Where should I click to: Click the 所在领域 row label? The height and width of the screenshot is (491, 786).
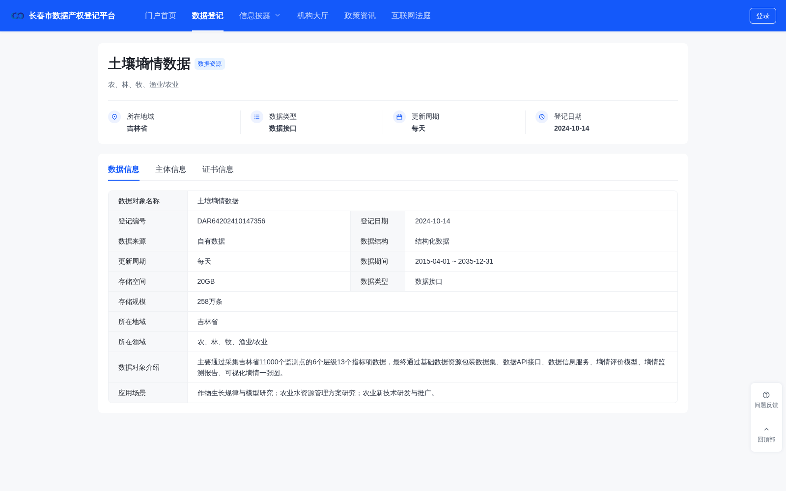click(132, 342)
